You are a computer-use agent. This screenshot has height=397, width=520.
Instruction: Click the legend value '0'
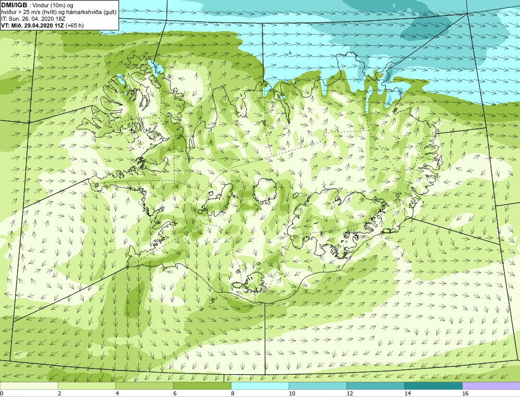pos(2,393)
